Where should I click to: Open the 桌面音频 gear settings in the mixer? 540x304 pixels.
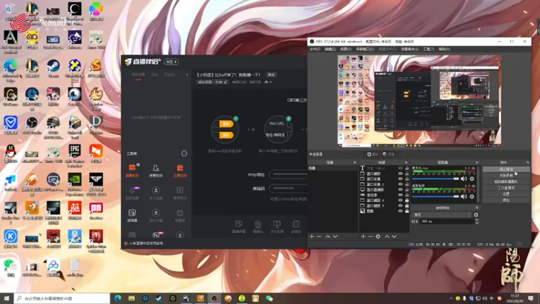pos(472,197)
